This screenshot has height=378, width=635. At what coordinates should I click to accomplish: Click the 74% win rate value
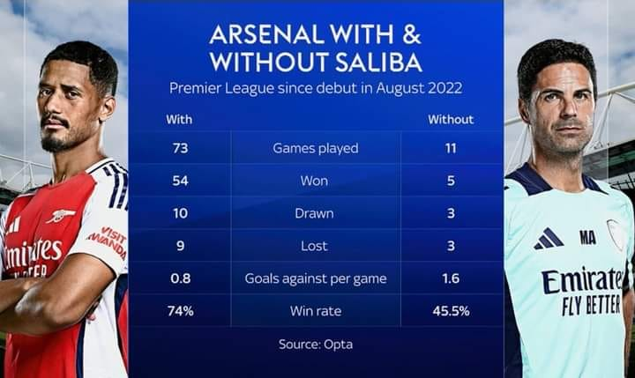[x=179, y=311]
